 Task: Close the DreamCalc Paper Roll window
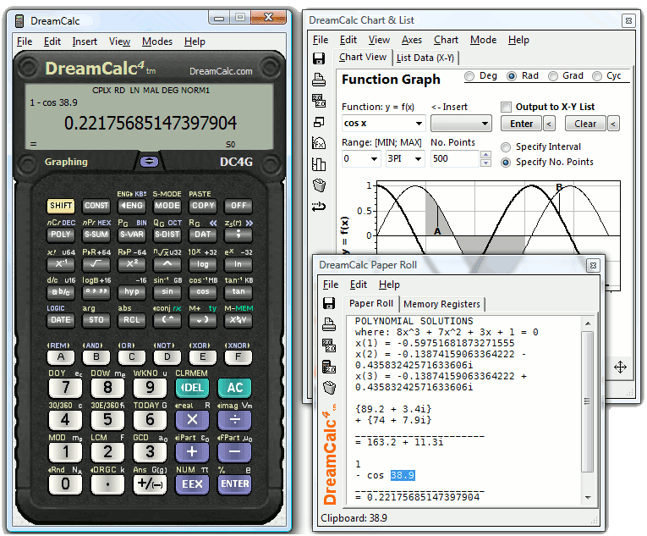593,265
